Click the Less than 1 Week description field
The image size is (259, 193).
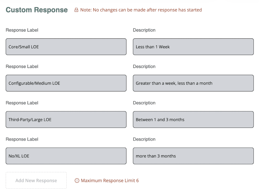click(x=193, y=47)
